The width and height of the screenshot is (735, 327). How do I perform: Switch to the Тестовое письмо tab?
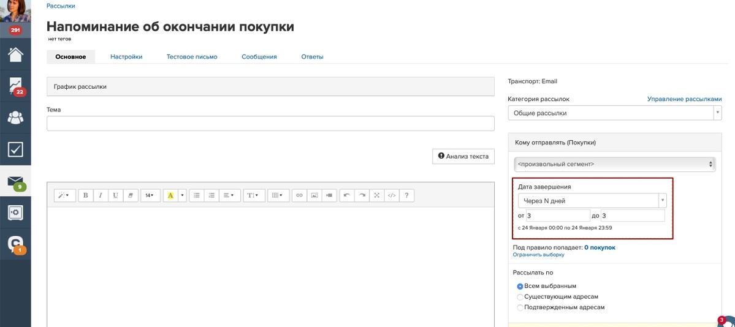click(x=192, y=57)
